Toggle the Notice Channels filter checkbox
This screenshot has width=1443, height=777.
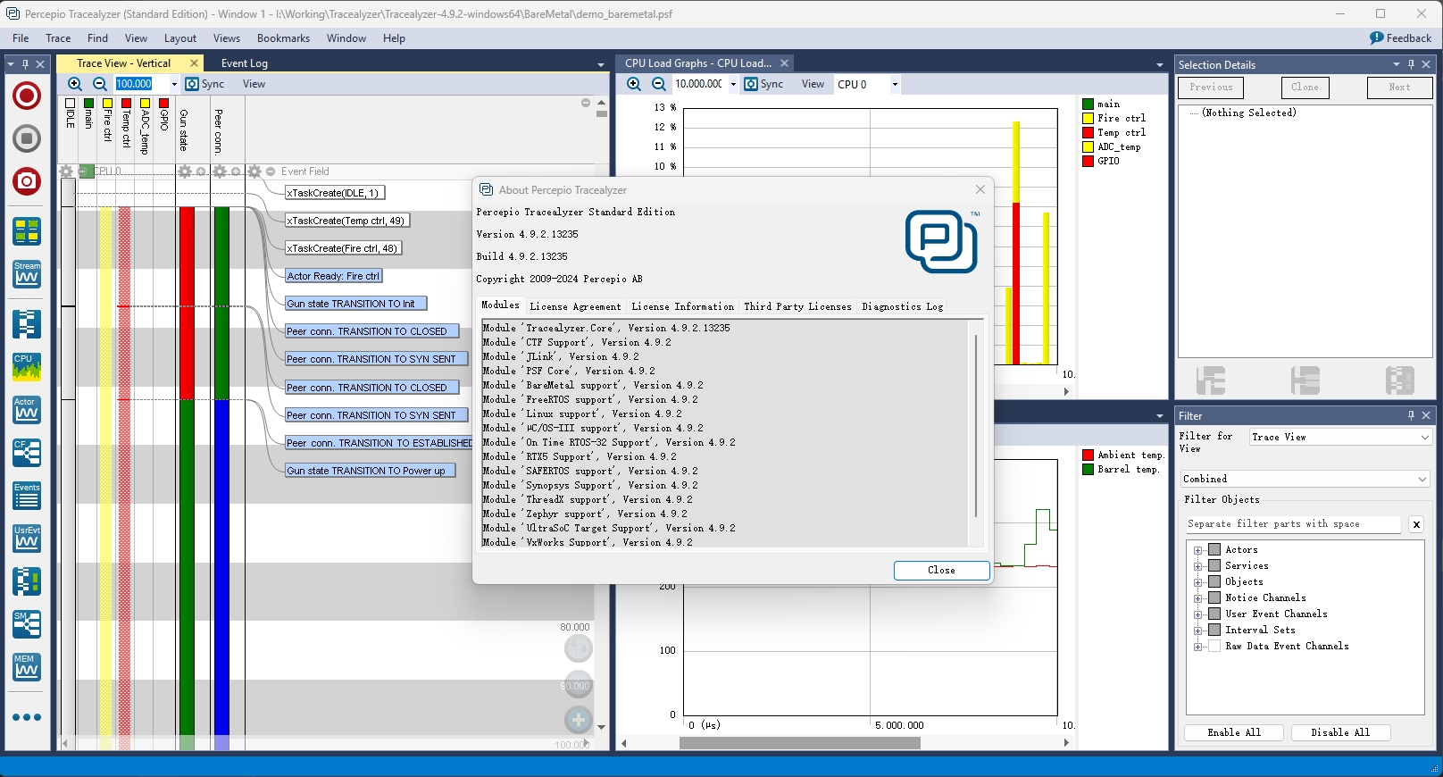click(1214, 597)
